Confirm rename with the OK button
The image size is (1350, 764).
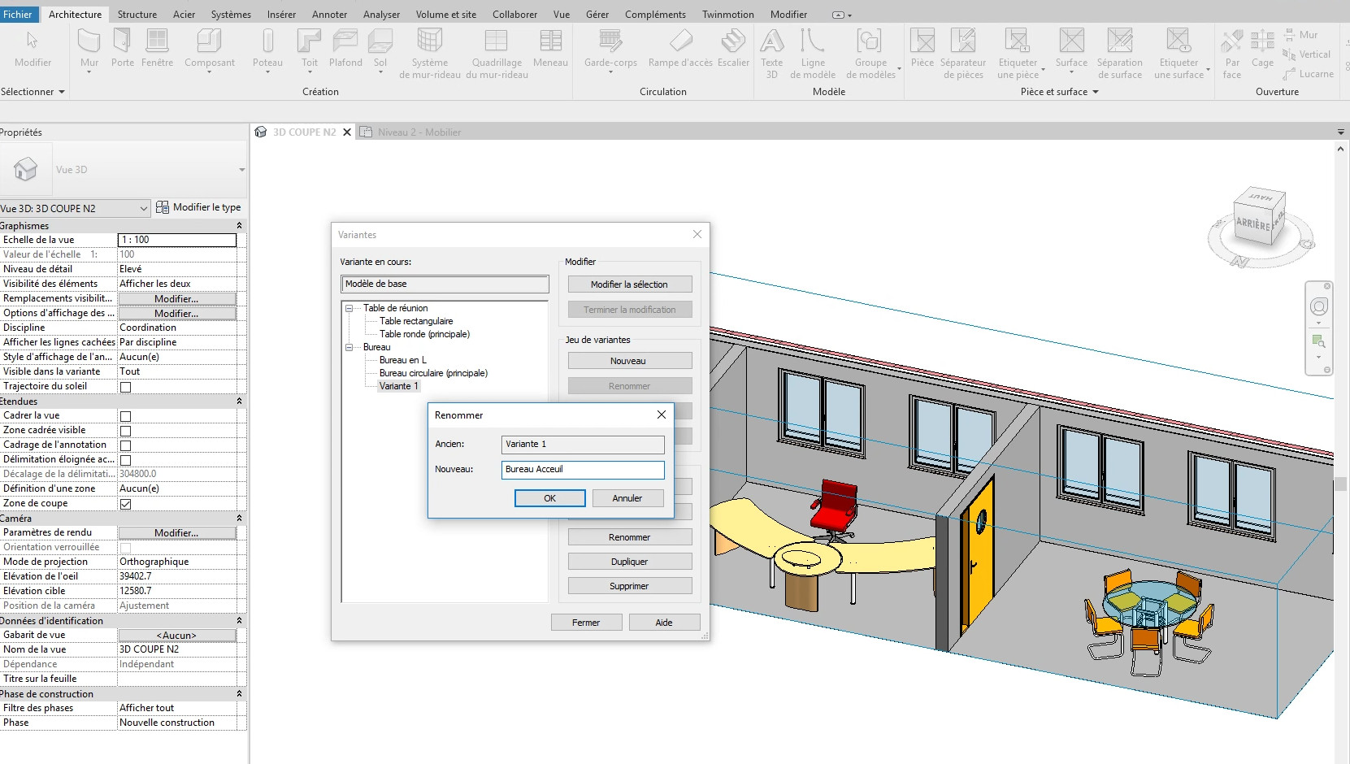549,498
